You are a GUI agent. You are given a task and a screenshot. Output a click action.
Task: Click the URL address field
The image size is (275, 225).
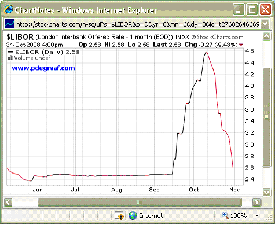(138, 24)
